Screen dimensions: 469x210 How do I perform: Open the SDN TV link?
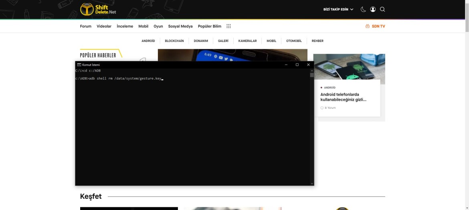click(375, 26)
